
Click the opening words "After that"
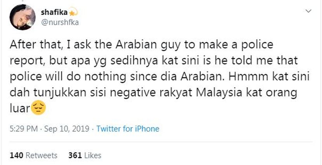tap(28, 45)
